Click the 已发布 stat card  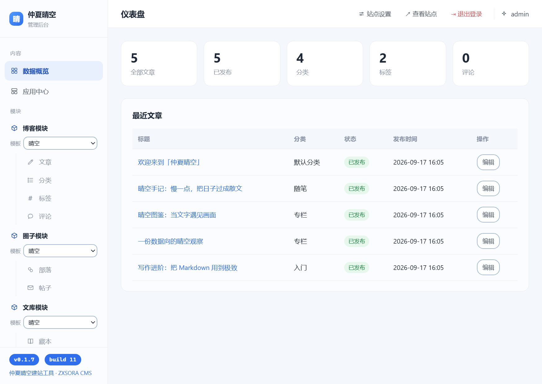coord(242,64)
